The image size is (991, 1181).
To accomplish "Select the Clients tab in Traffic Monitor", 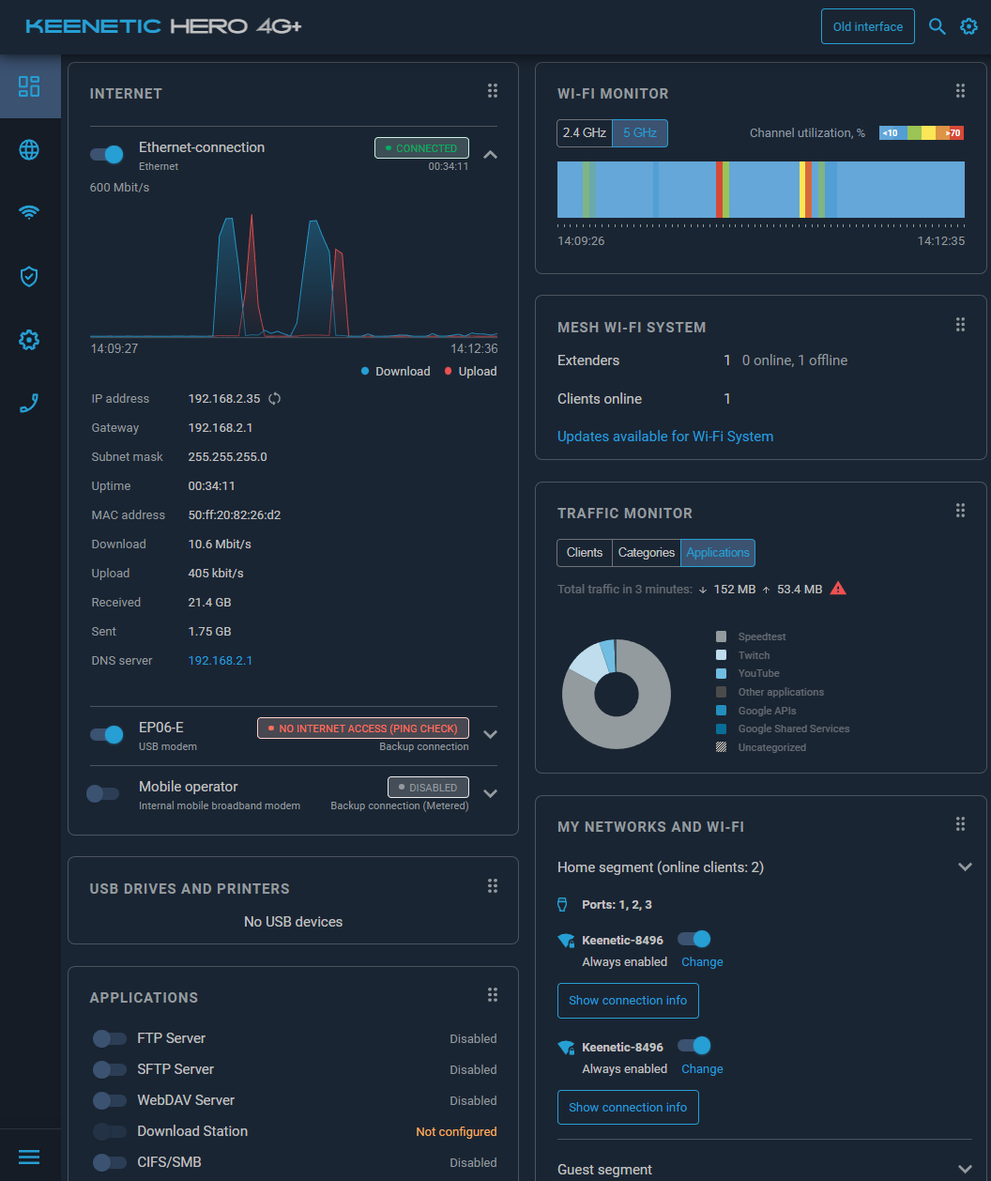I will pyautogui.click(x=584, y=553).
